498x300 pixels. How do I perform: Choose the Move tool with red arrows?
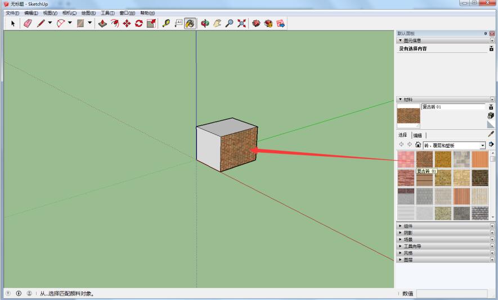point(127,23)
